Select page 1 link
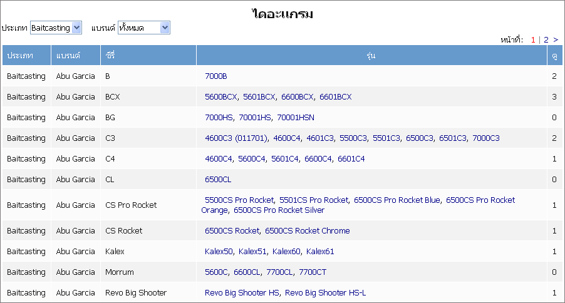 click(533, 39)
